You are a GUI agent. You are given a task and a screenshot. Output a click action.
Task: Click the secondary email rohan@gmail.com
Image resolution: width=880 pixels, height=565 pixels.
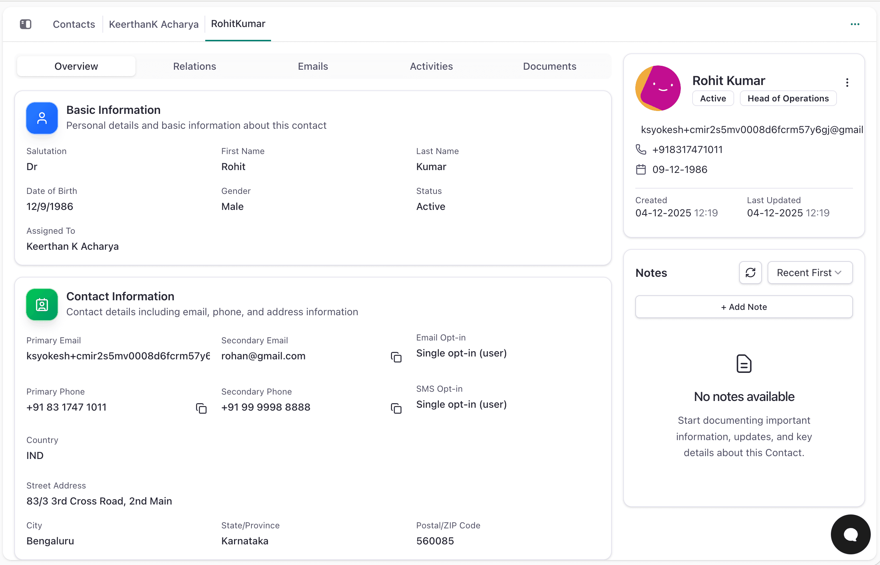[263, 356]
